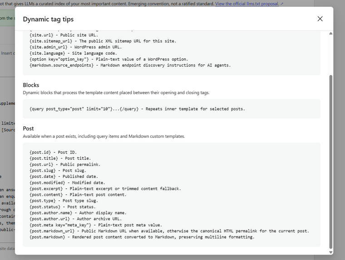Click the {post.type} tag line
Image resolution: width=345 pixels, height=260 pixels.
64,201
